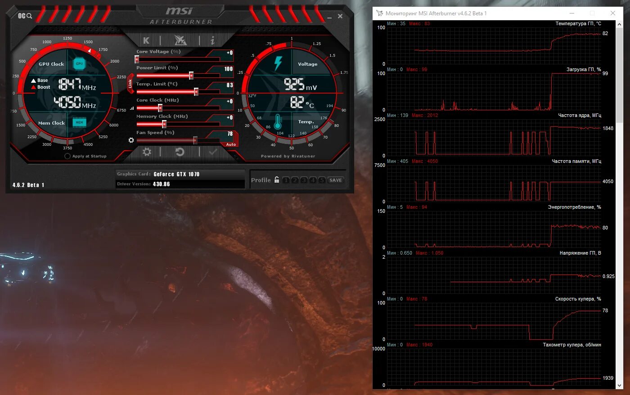Screen dimensions: 630x395
Task: Toggle the profile lock padlock icon
Action: pyautogui.click(x=277, y=180)
